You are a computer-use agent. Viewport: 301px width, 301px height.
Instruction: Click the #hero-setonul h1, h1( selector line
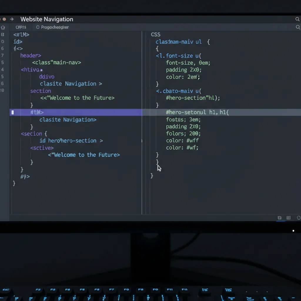pos(197,112)
